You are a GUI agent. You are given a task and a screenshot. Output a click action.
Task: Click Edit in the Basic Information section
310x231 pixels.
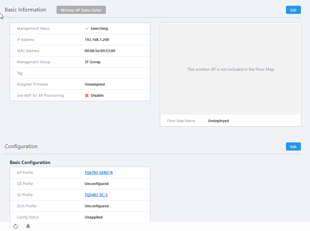(293, 10)
